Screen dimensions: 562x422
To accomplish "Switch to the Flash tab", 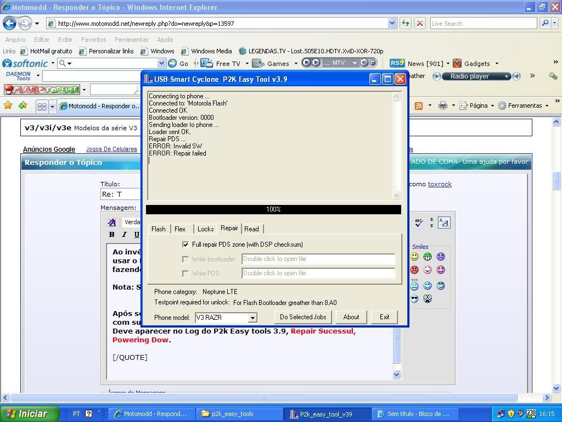I will coord(159,229).
